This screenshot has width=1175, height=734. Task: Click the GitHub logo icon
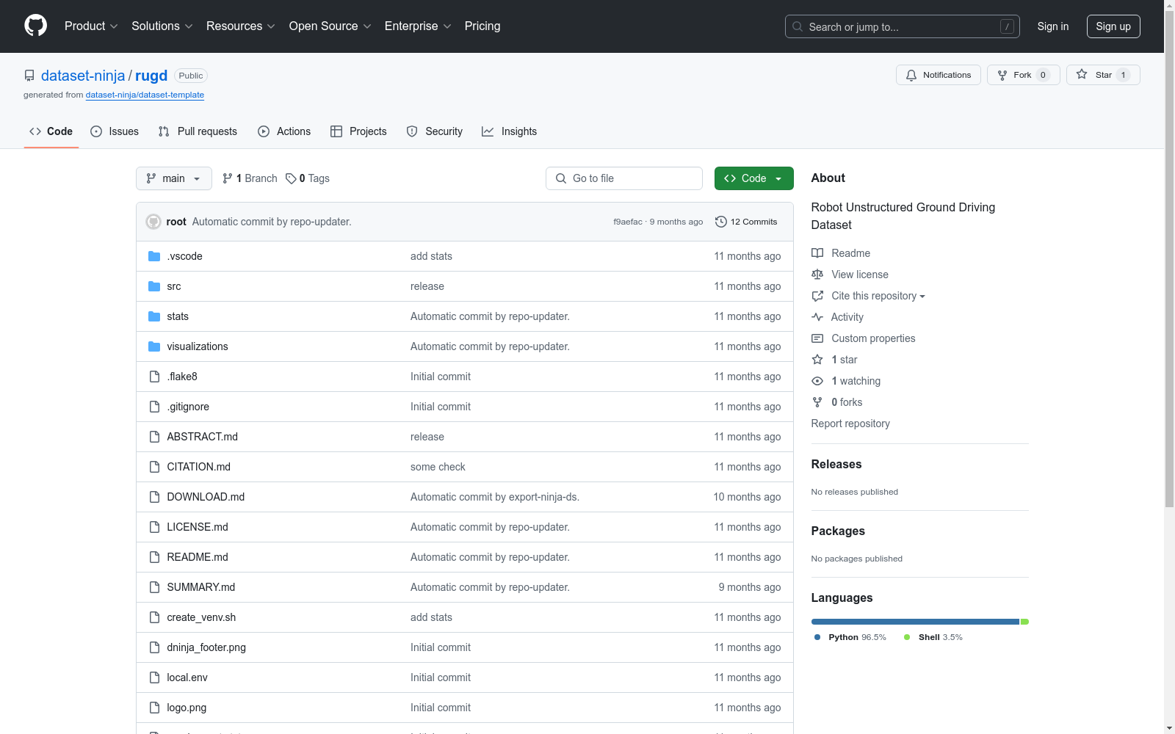click(35, 26)
